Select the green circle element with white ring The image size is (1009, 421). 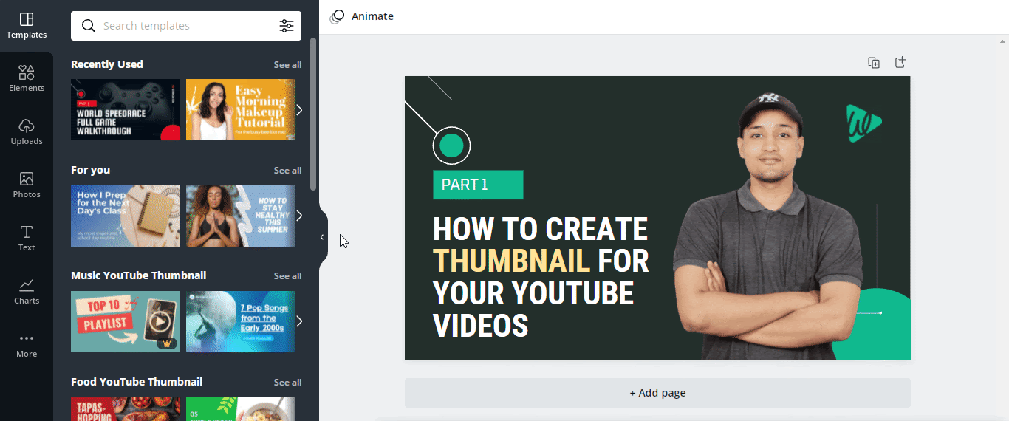coord(451,146)
